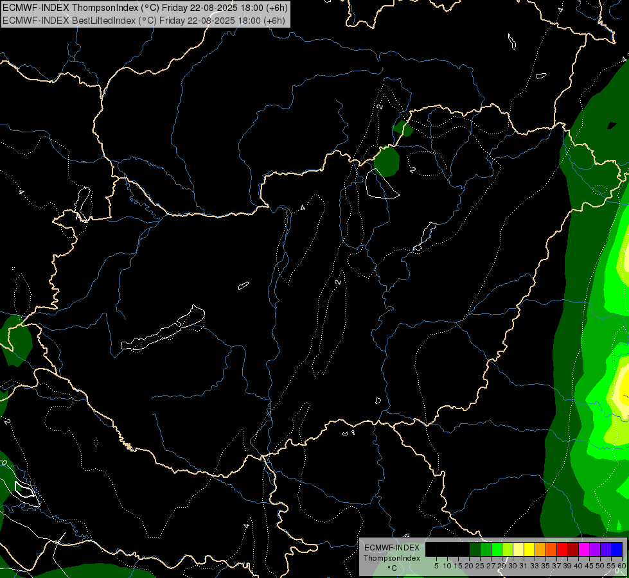Pick the orange 33–35 legend swatch
The width and height of the screenshot is (629, 578).
click(x=540, y=549)
